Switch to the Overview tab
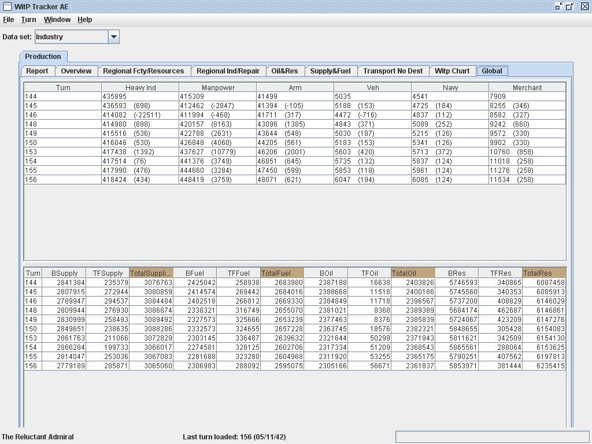This screenshot has height=444, width=592. (76, 71)
